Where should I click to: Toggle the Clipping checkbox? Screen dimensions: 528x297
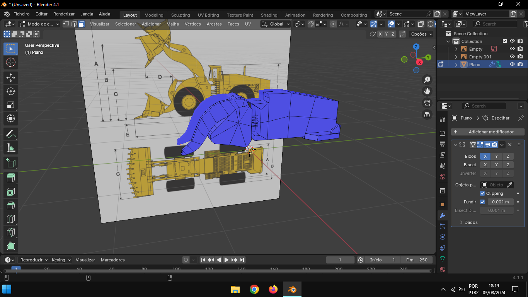(482, 193)
